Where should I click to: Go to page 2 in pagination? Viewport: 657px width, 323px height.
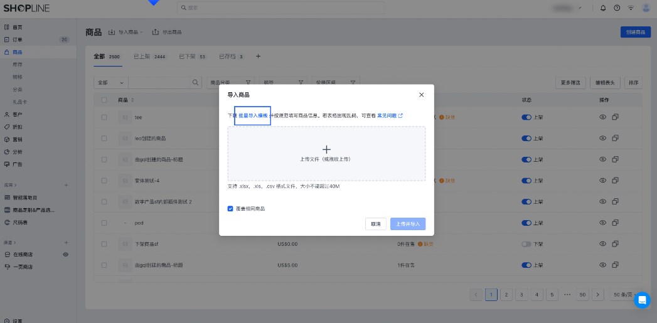click(506, 294)
